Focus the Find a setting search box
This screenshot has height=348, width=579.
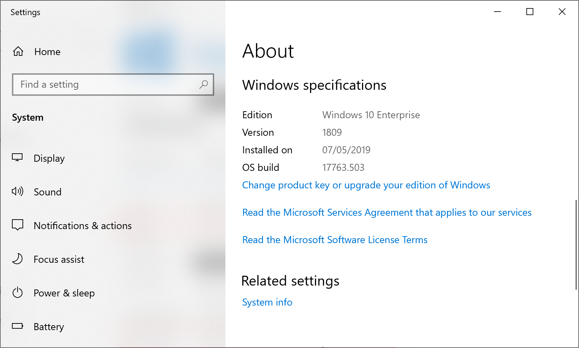click(105, 85)
